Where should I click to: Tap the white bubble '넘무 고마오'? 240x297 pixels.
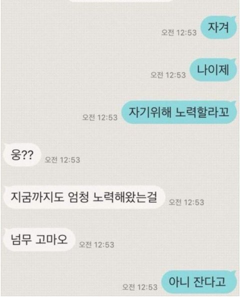pos(39,240)
